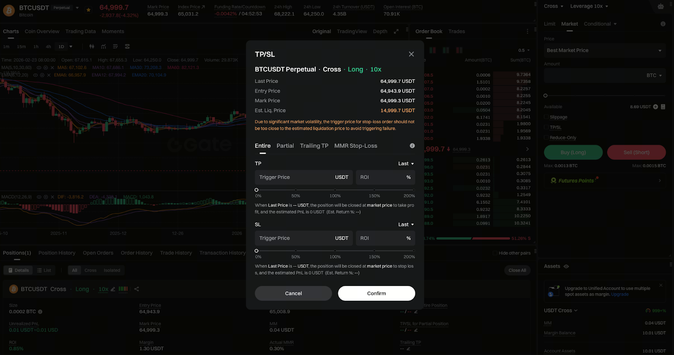Toggle the assets visibility eye icon
Image resolution: width=674 pixels, height=355 pixels.
pyautogui.click(x=566, y=267)
